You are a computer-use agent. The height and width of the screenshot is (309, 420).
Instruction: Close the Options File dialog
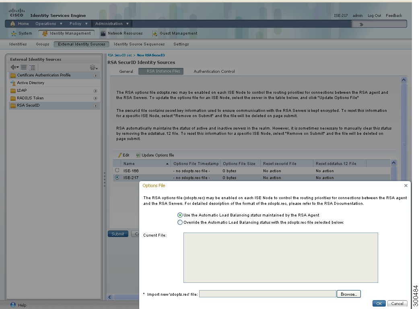pyautogui.click(x=406, y=185)
